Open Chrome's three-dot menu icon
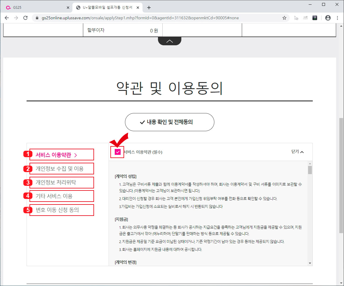 tap(338, 18)
